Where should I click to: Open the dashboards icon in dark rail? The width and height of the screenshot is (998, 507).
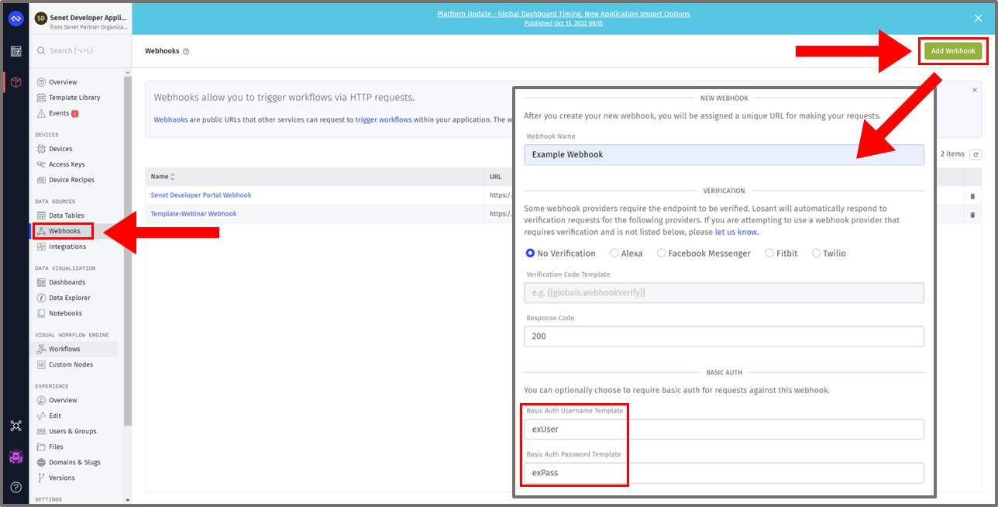(15, 51)
